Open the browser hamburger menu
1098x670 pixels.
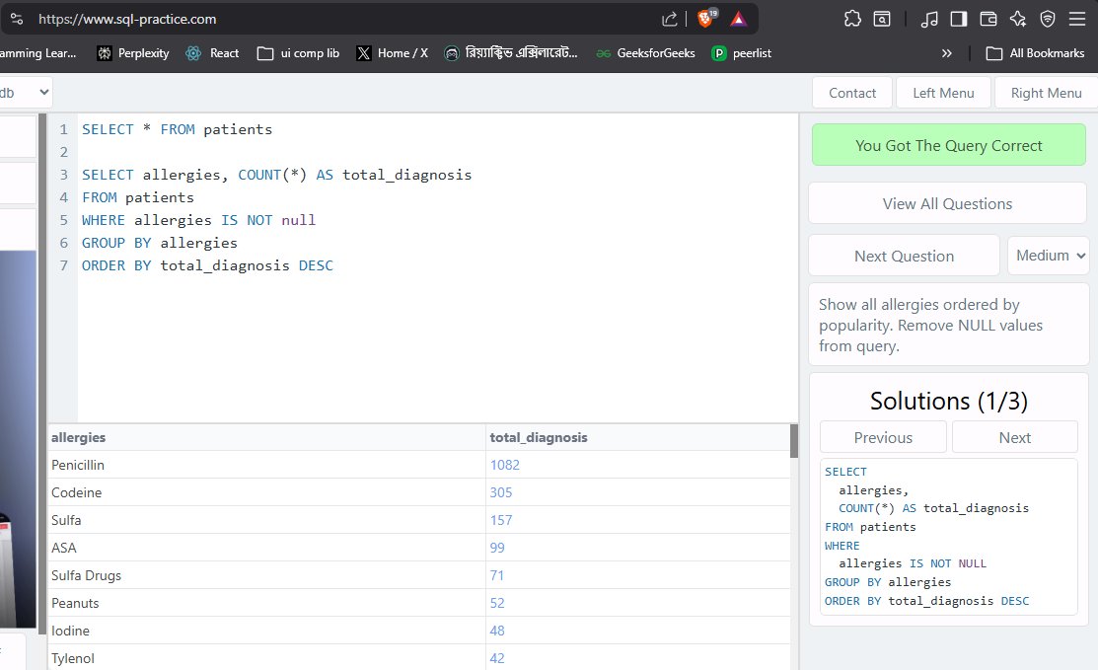[1076, 18]
